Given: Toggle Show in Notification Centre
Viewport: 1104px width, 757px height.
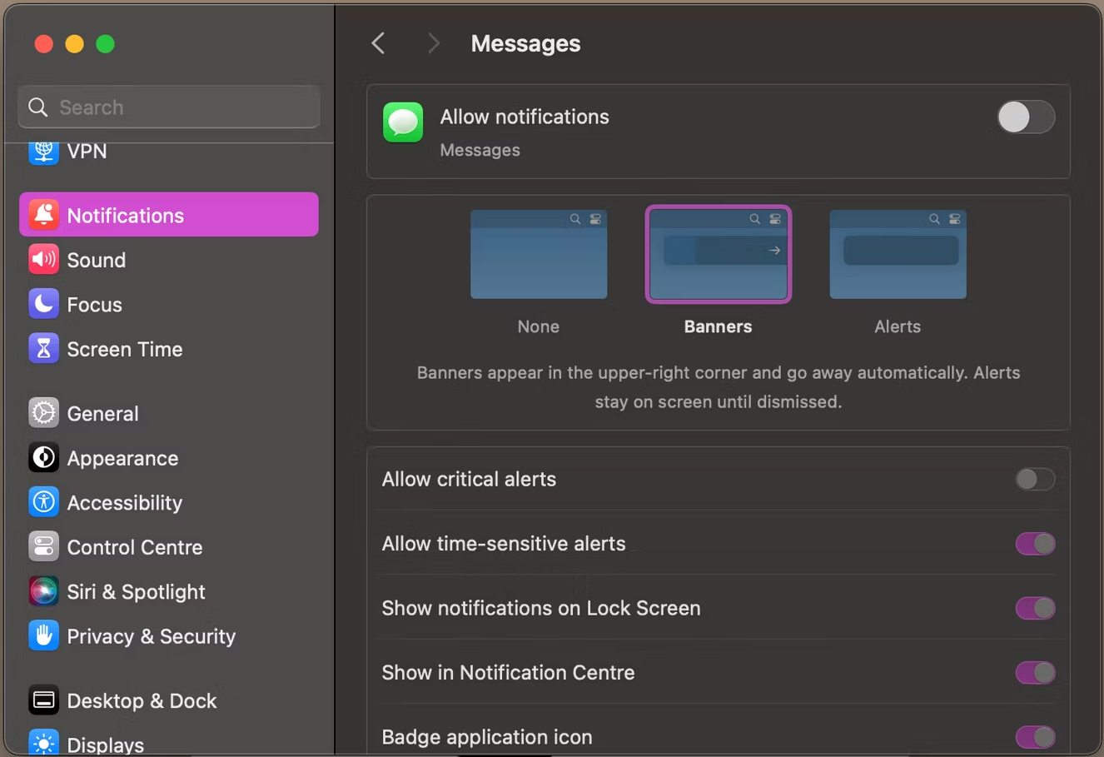Looking at the screenshot, I should tap(1035, 672).
